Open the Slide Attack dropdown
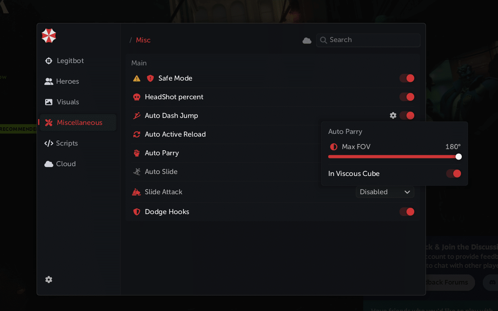 pos(385,192)
